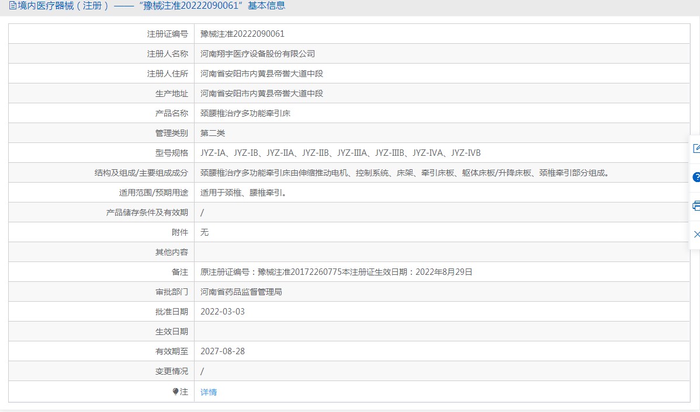
Task: Click the 有效期至 label
Action: [x=171, y=351]
